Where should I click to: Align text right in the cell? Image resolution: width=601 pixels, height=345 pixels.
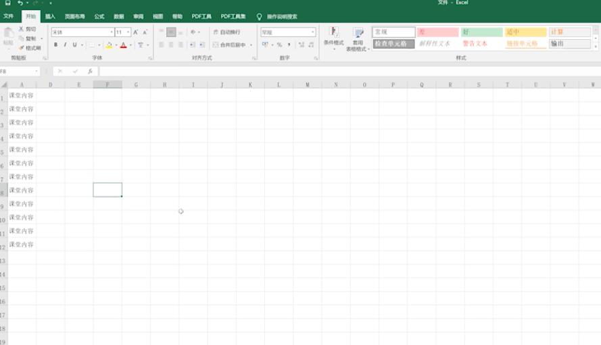181,45
